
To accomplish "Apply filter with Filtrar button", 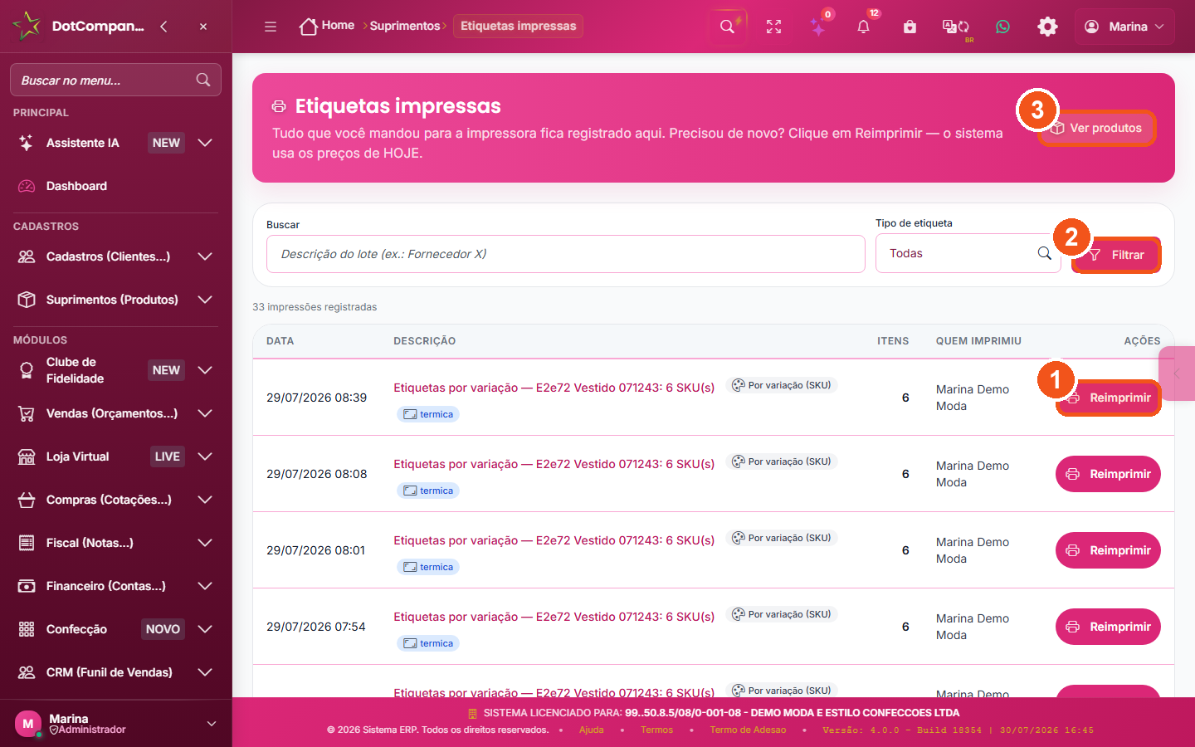I will 1116,255.
